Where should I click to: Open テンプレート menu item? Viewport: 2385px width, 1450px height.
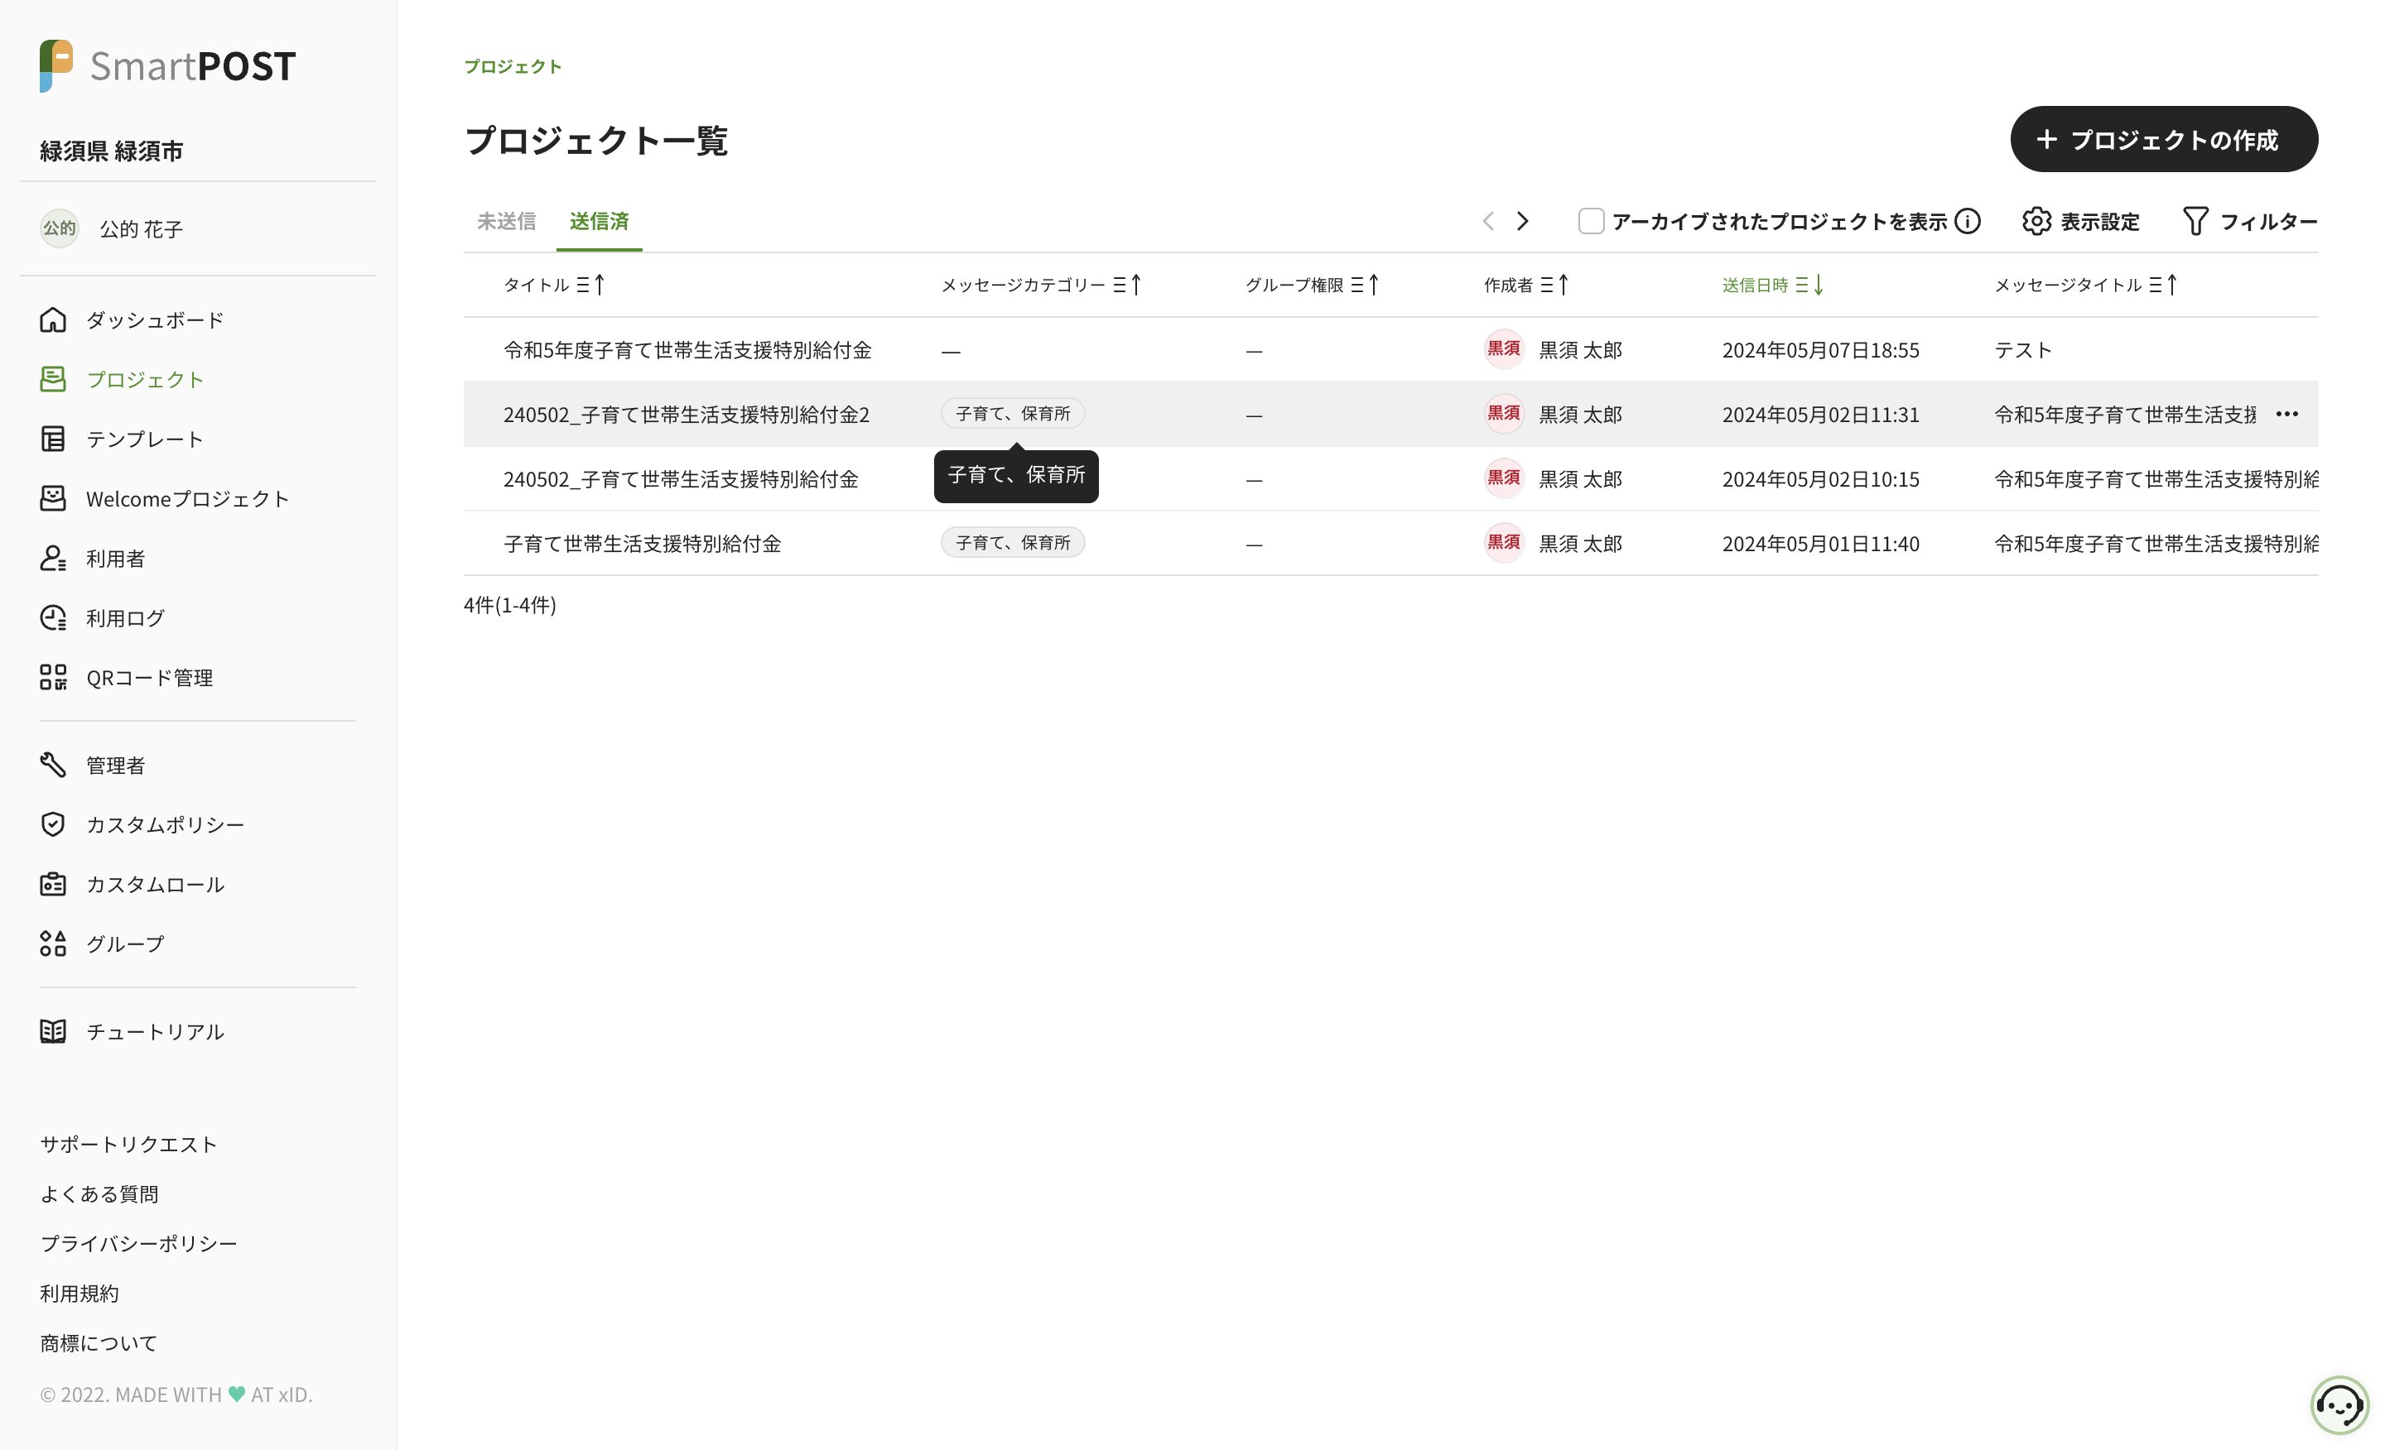point(145,439)
